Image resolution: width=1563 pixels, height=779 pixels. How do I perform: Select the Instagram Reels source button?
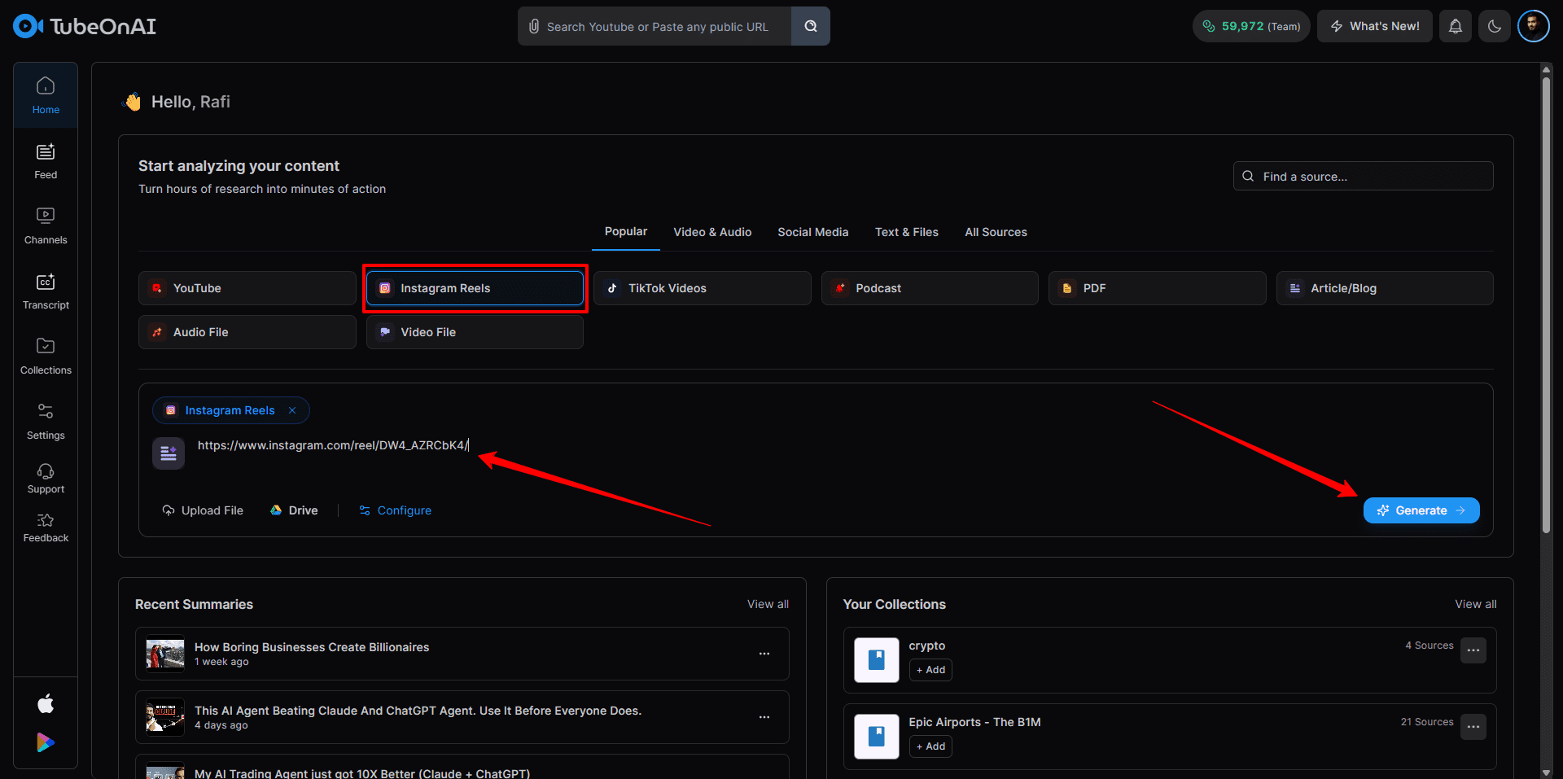click(x=475, y=288)
